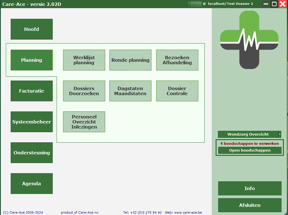Open the Facturatie menu section
This screenshot has height=215, width=288.
click(32, 91)
